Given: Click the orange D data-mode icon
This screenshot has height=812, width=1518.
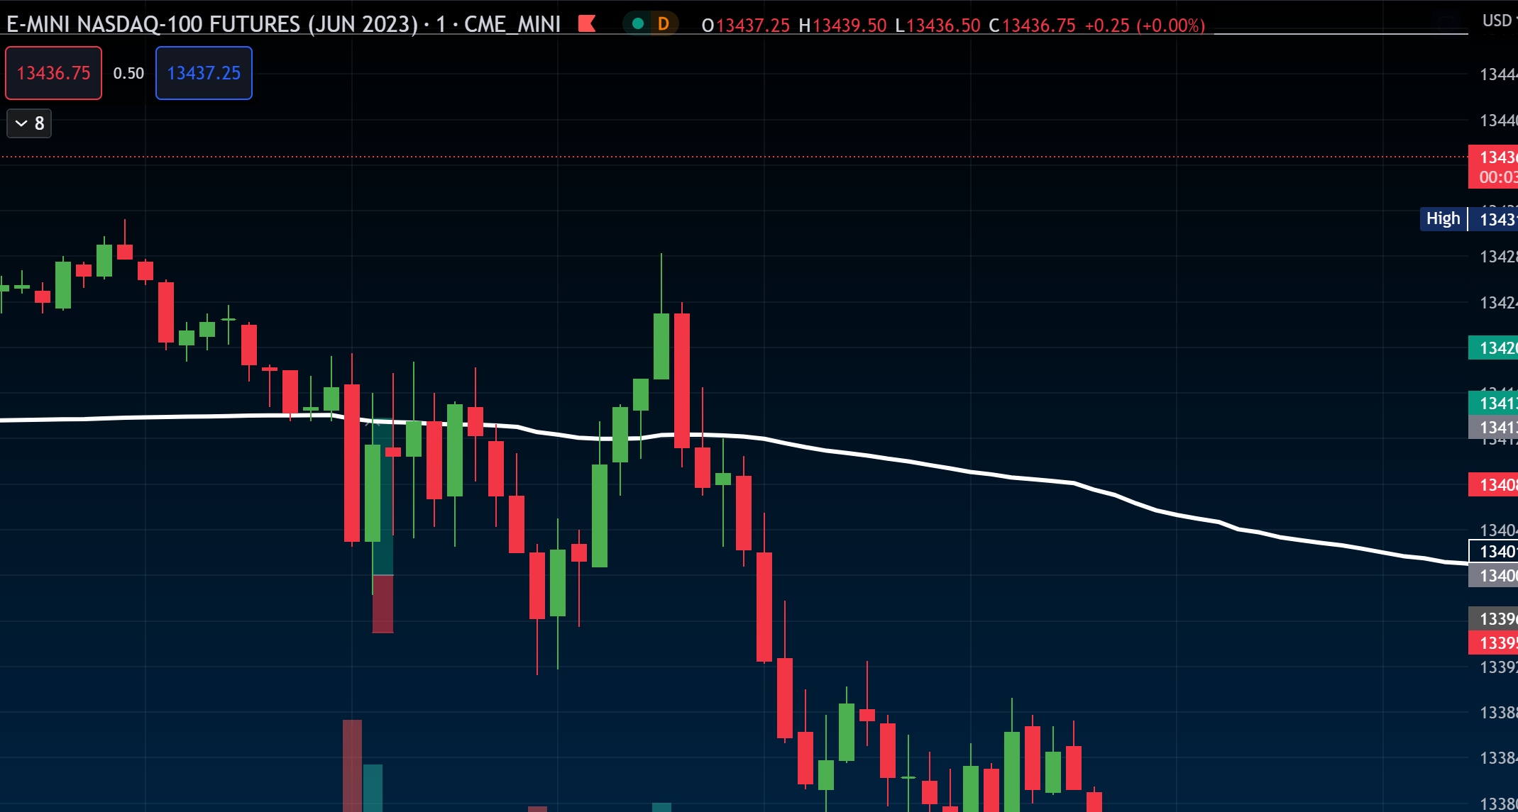Looking at the screenshot, I should click(663, 24).
